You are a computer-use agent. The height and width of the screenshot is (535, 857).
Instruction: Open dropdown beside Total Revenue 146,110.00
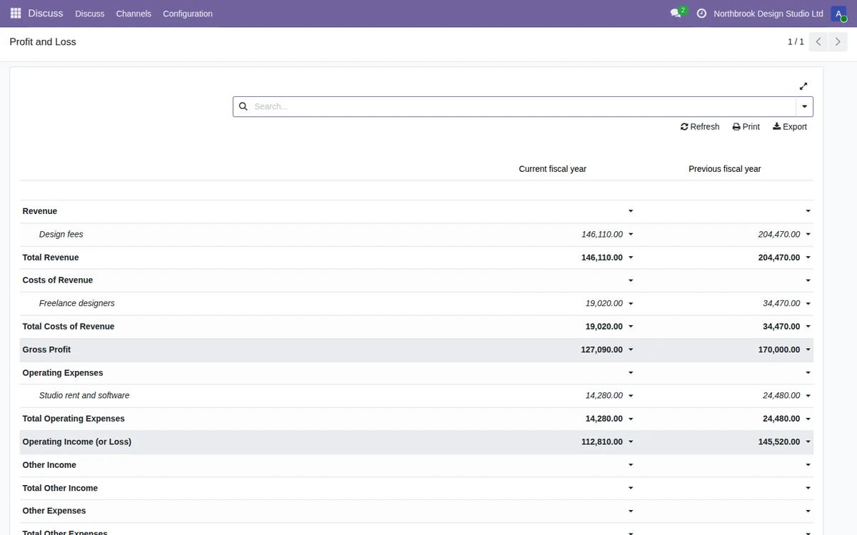(x=631, y=258)
